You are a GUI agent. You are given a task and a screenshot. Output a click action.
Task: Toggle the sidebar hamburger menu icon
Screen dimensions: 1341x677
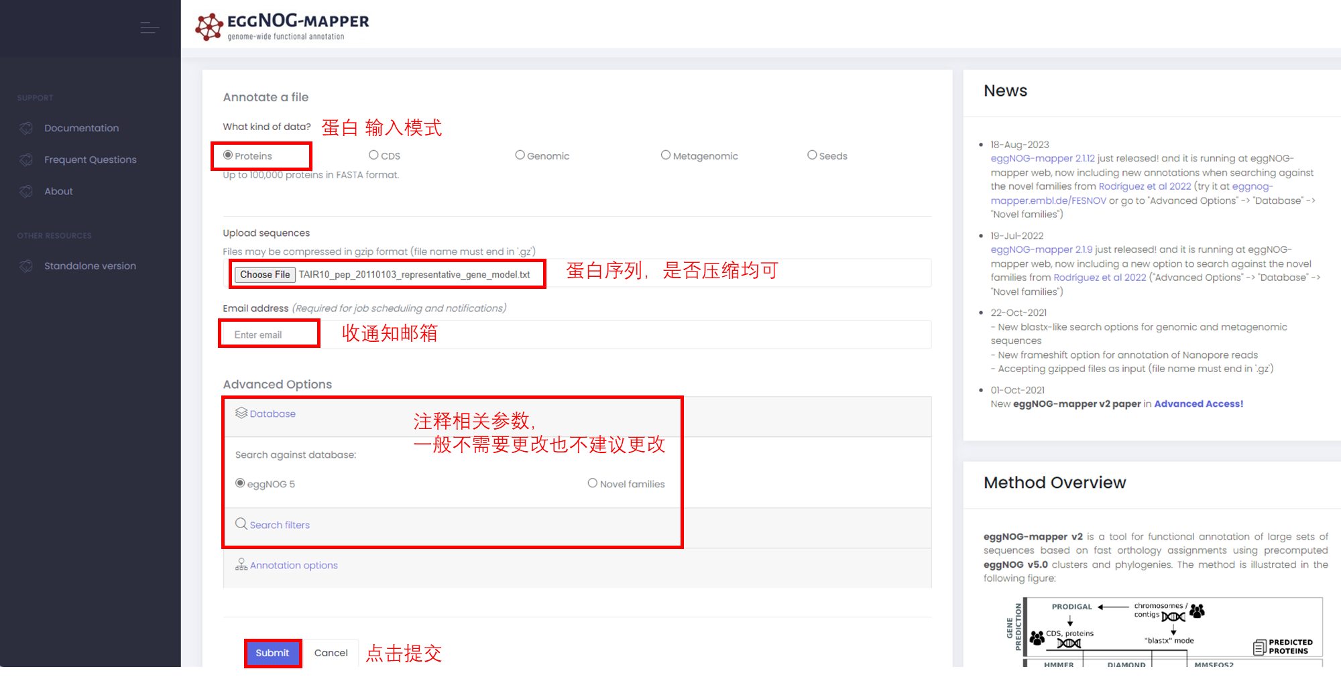[x=150, y=27]
